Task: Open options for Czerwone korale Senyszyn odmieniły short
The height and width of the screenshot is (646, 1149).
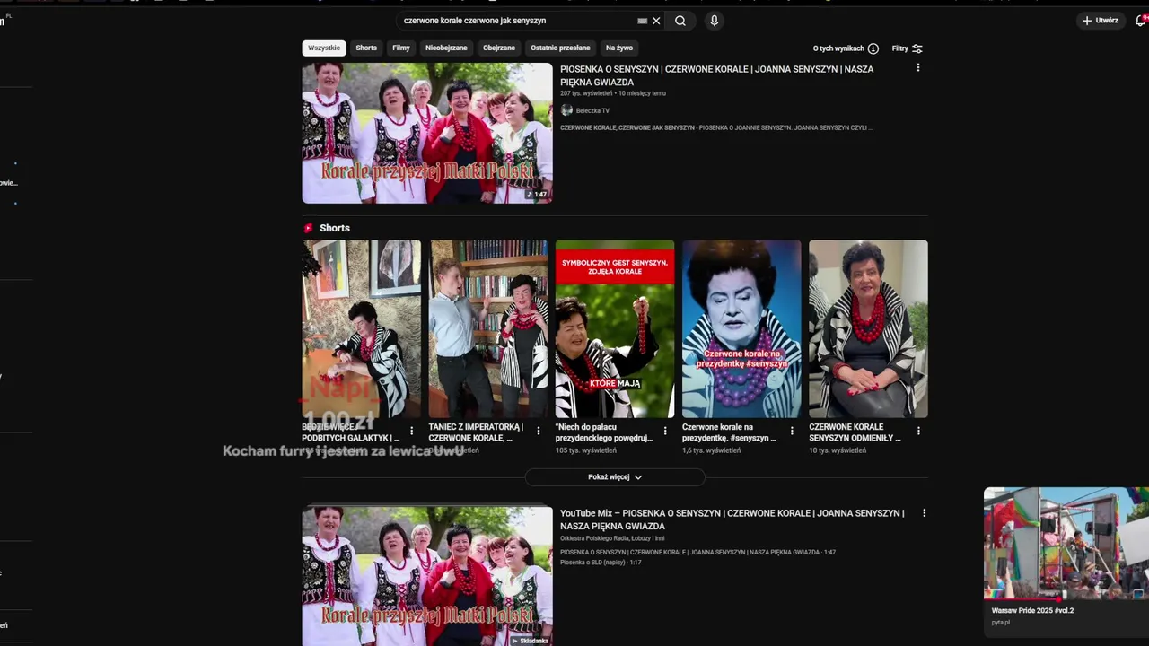Action: [x=919, y=431]
